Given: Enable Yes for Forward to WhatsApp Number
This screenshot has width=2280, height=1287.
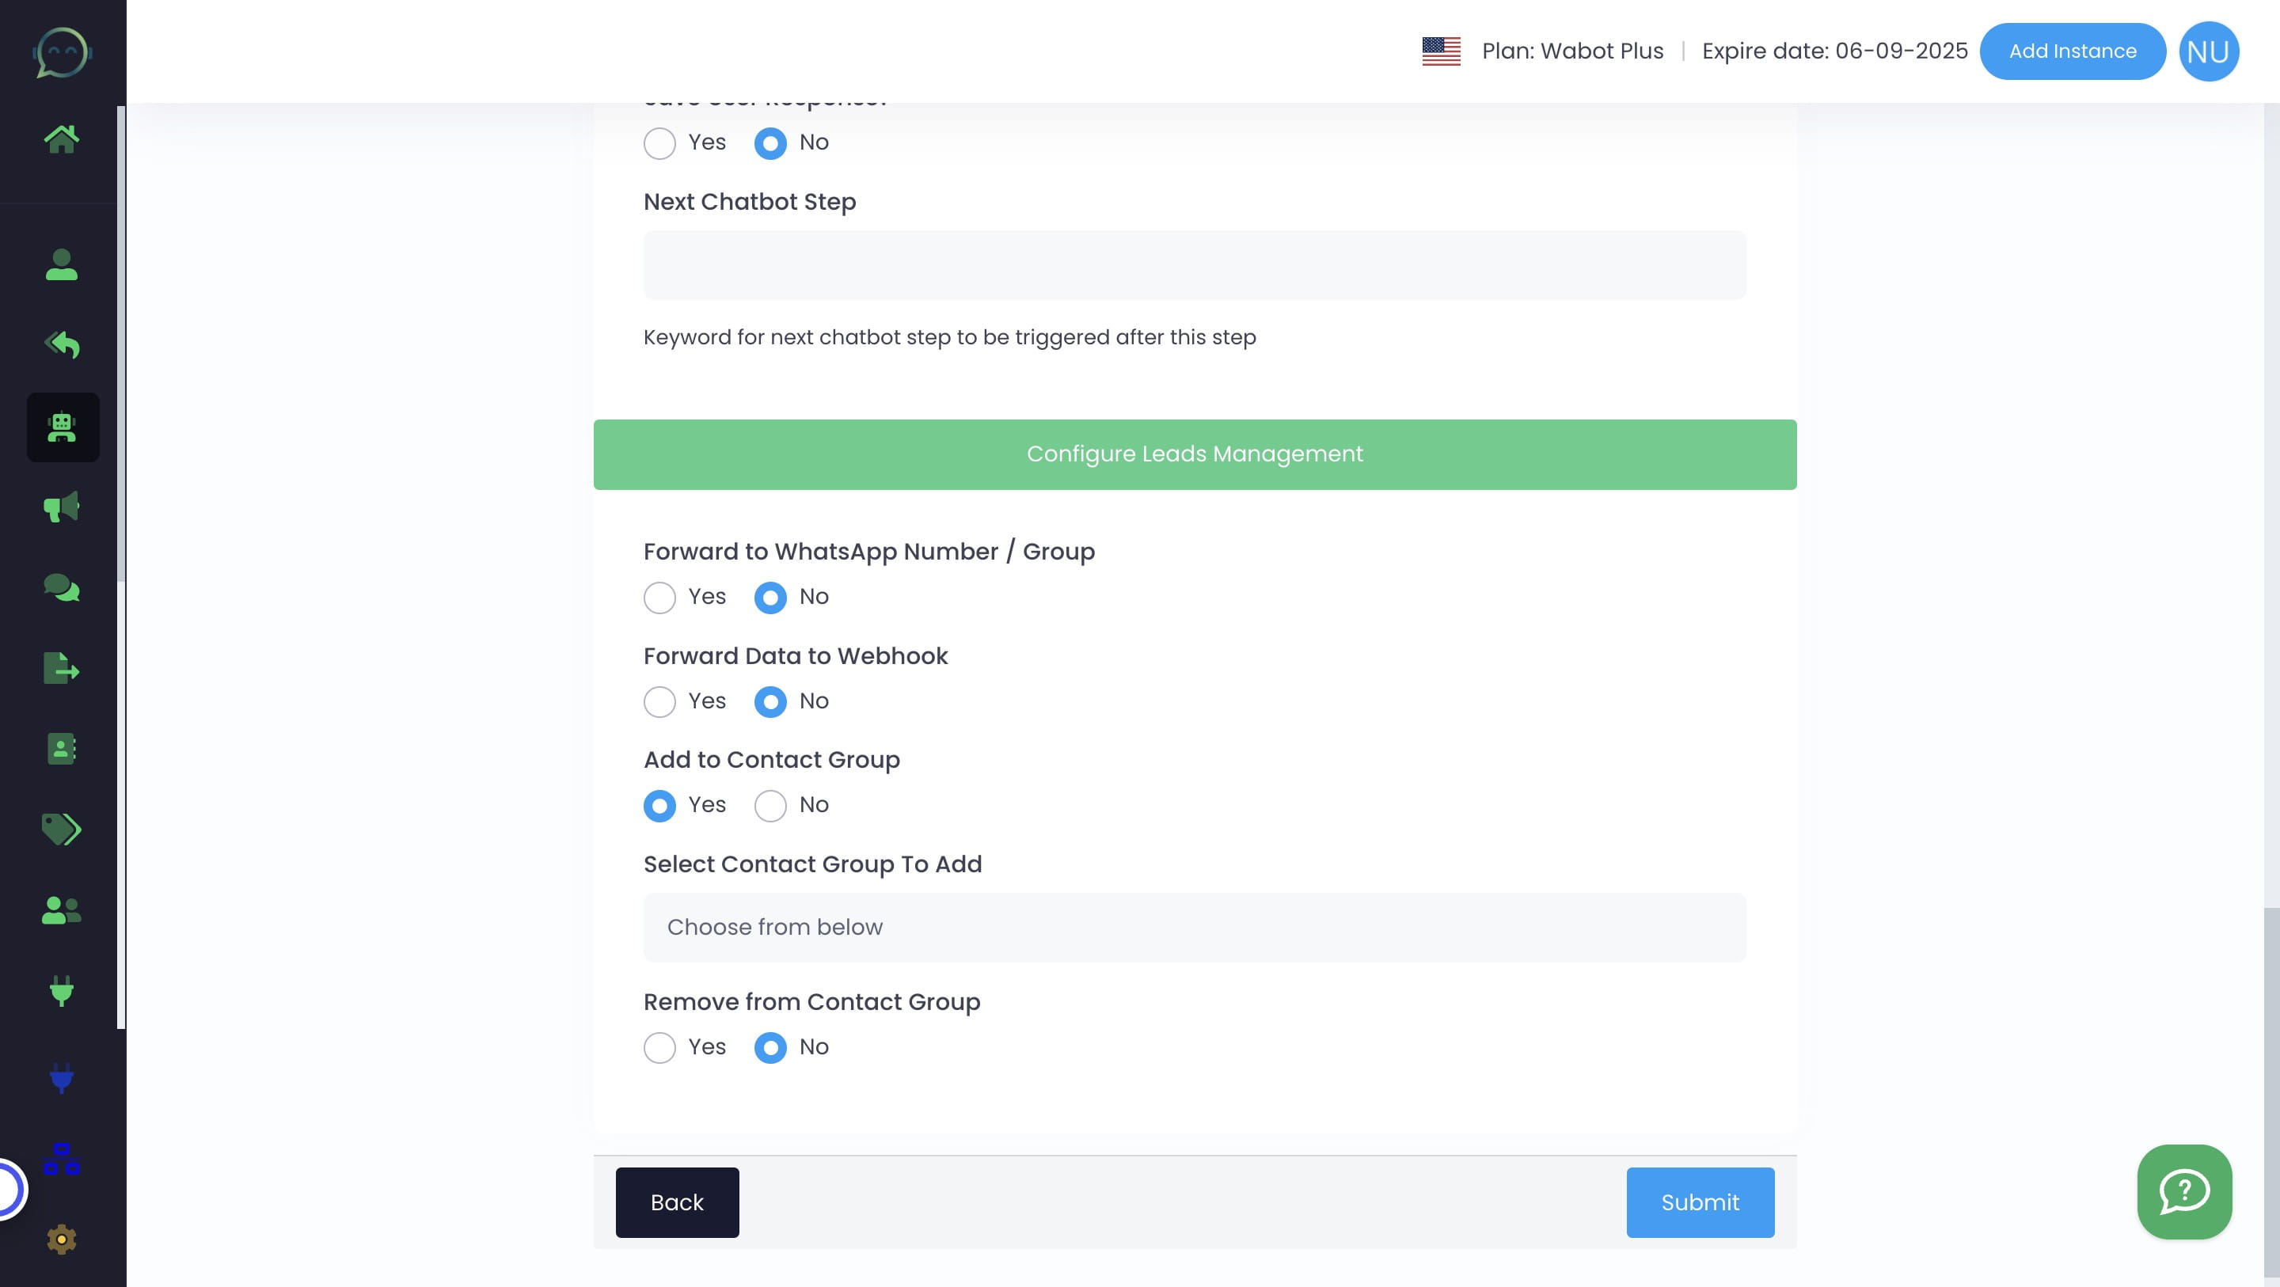Looking at the screenshot, I should 658,597.
